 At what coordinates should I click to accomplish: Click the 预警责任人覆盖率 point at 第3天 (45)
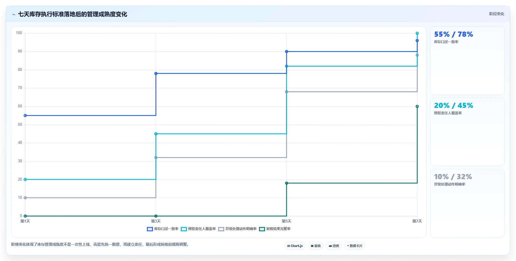tap(156, 134)
